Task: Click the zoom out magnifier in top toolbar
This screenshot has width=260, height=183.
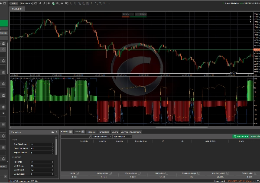Action: [44, 3]
